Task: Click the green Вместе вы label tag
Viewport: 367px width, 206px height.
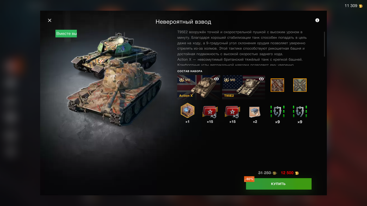Action: pos(66,34)
